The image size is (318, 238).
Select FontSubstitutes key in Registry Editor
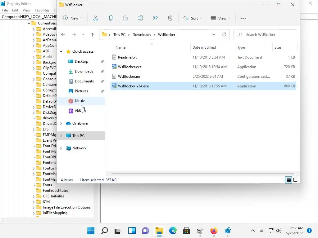(x=55, y=191)
